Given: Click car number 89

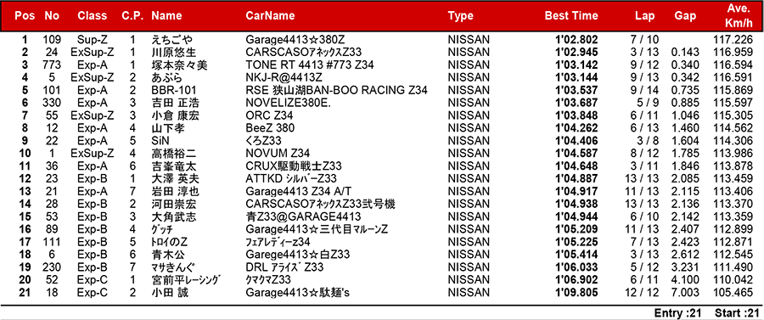Looking at the screenshot, I should [x=51, y=230].
